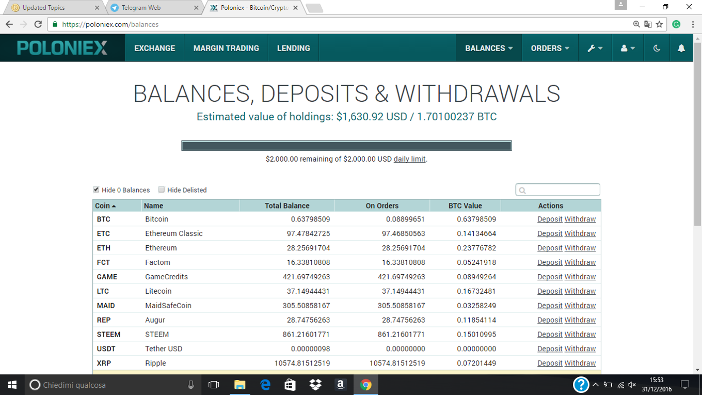Image resolution: width=702 pixels, height=395 pixels.
Task: Open a new Chrome tab
Action: 314,8
